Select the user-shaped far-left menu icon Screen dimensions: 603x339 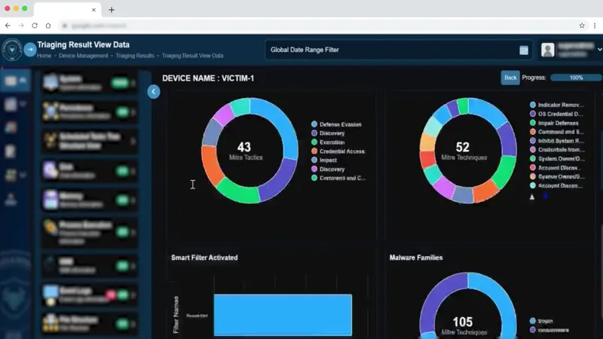[x=11, y=199]
